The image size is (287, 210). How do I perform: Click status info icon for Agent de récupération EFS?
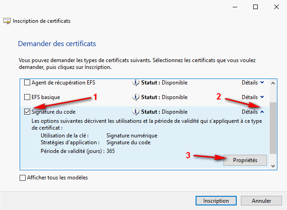click(x=135, y=83)
